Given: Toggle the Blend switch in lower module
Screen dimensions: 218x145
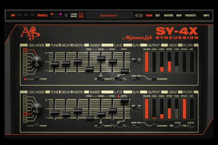Looking at the screenshot, I should point(178,126).
